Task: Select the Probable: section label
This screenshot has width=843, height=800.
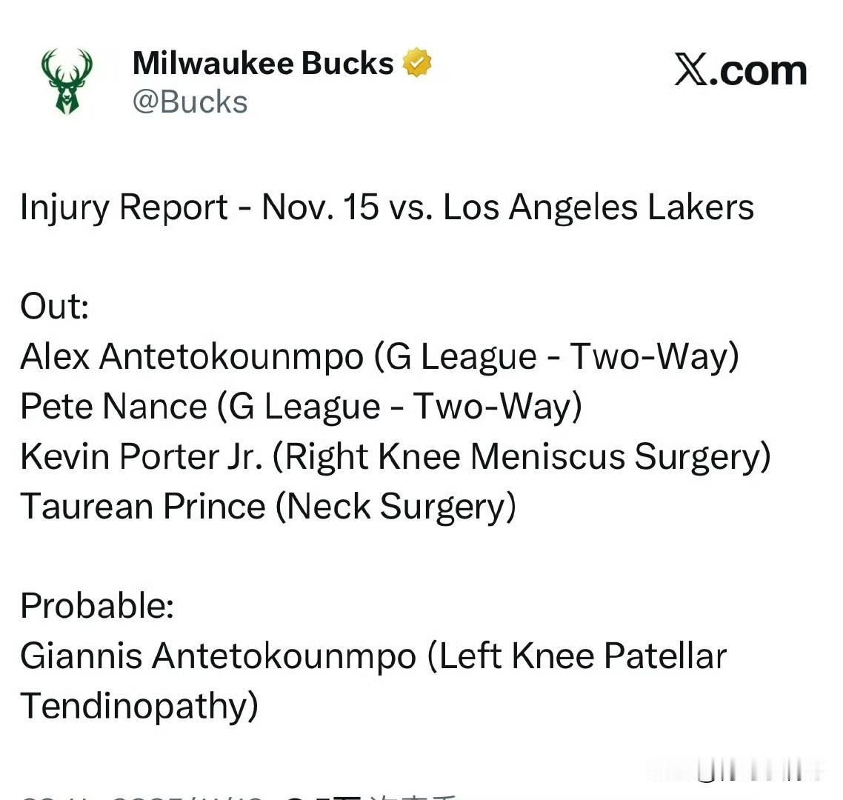Action: pos(97,606)
